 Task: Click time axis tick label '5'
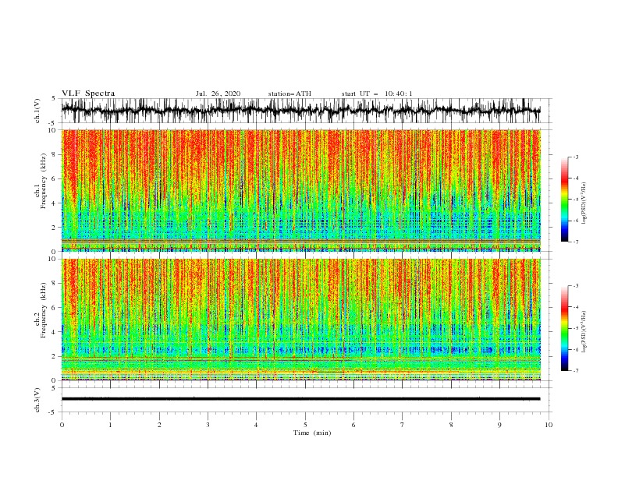tap(305, 425)
